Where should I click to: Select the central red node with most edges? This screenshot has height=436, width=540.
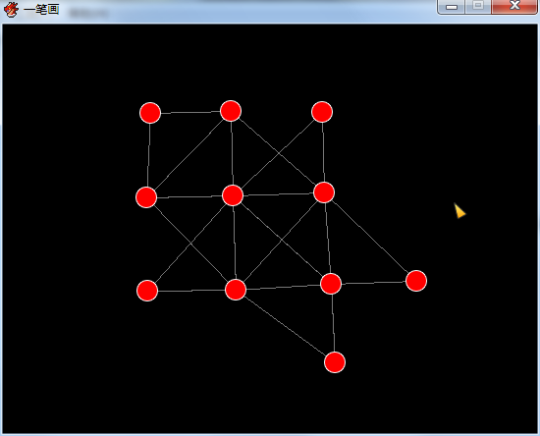click(x=233, y=195)
